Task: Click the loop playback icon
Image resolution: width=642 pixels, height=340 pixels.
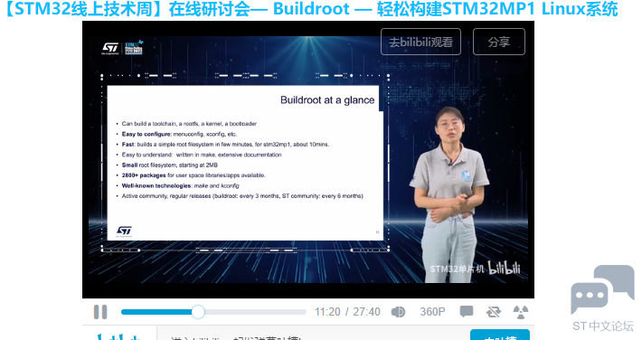Action: click(x=494, y=312)
